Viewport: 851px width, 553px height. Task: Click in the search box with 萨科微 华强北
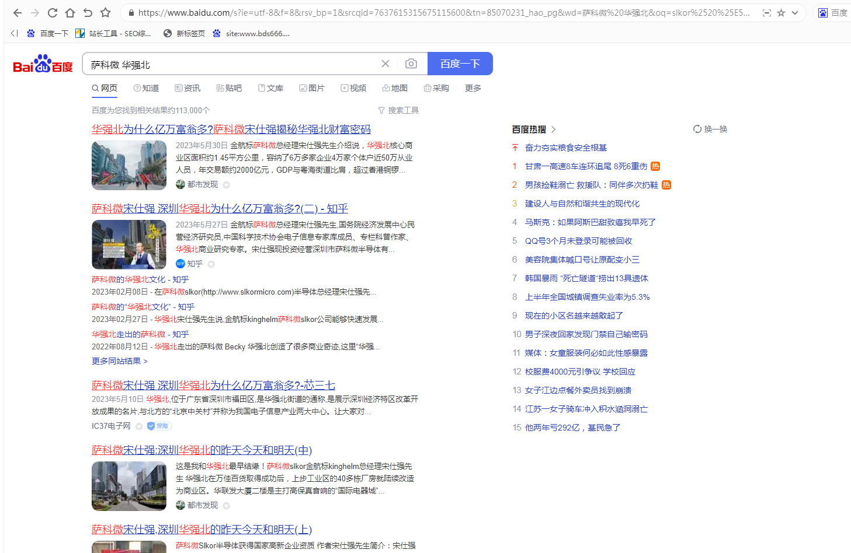click(231, 64)
